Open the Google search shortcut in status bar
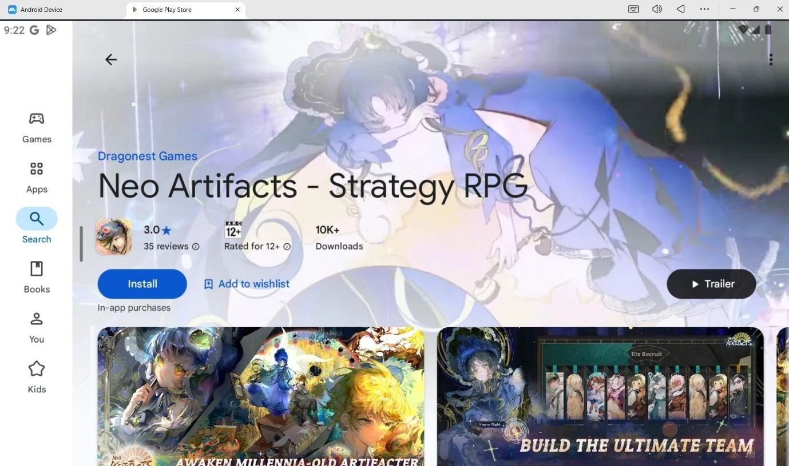This screenshot has width=789, height=466. click(34, 30)
